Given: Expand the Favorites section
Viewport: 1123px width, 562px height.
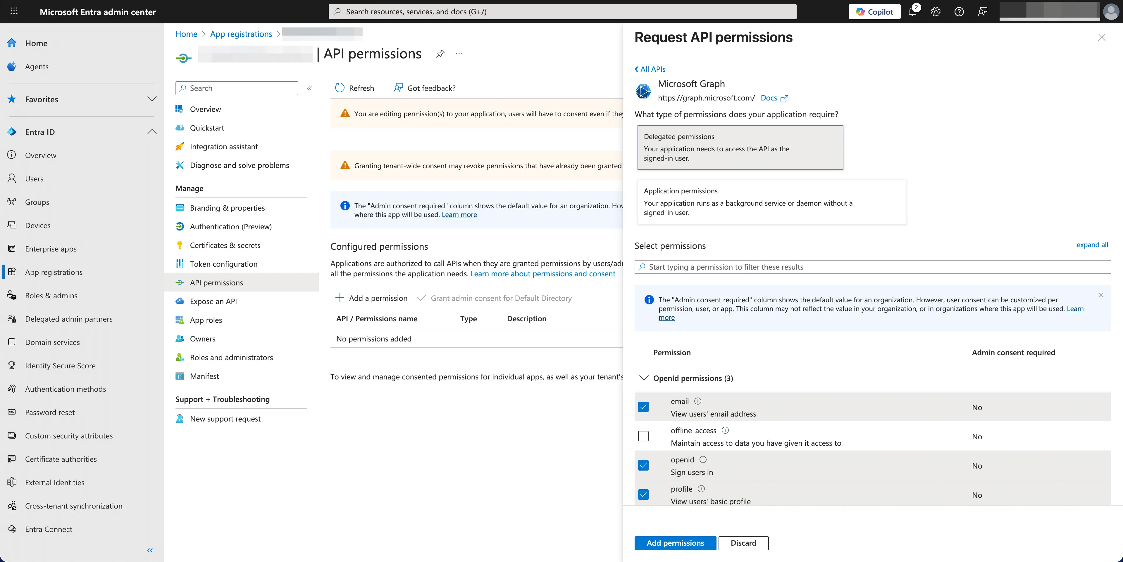Looking at the screenshot, I should pyautogui.click(x=152, y=99).
